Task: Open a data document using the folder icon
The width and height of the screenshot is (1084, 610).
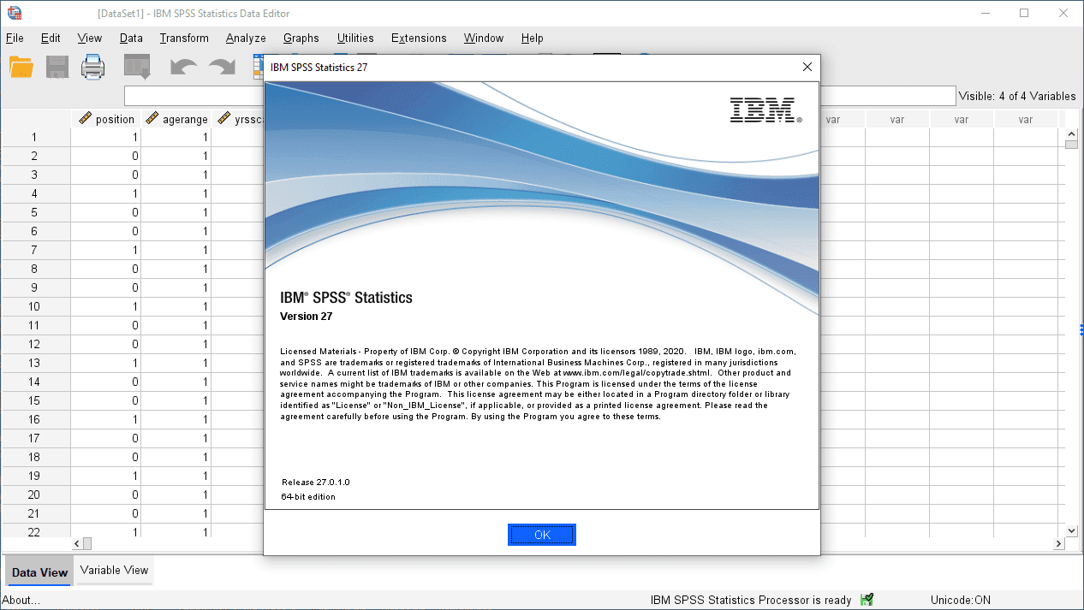Action: (x=21, y=66)
